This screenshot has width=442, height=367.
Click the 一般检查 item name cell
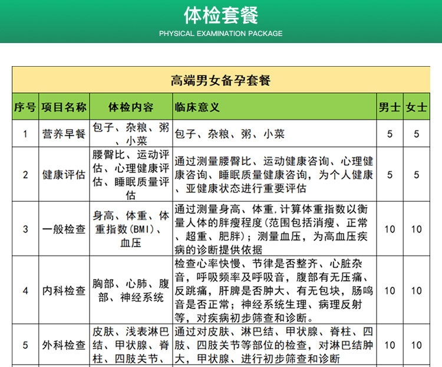point(64,229)
